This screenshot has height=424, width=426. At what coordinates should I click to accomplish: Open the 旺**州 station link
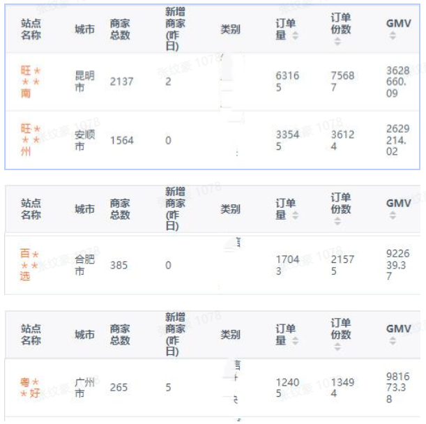(31, 139)
